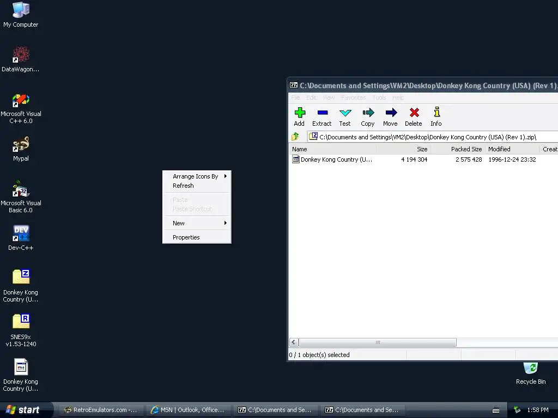Image resolution: width=558 pixels, height=418 pixels.
Task: Sort by Packed Size column header
Action: tap(458, 149)
